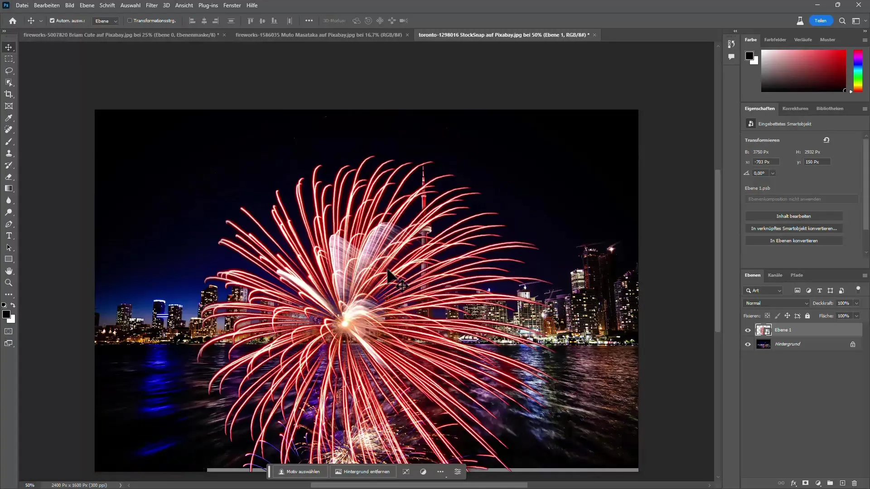Select the Crop tool
The height and width of the screenshot is (489, 870).
[9, 94]
